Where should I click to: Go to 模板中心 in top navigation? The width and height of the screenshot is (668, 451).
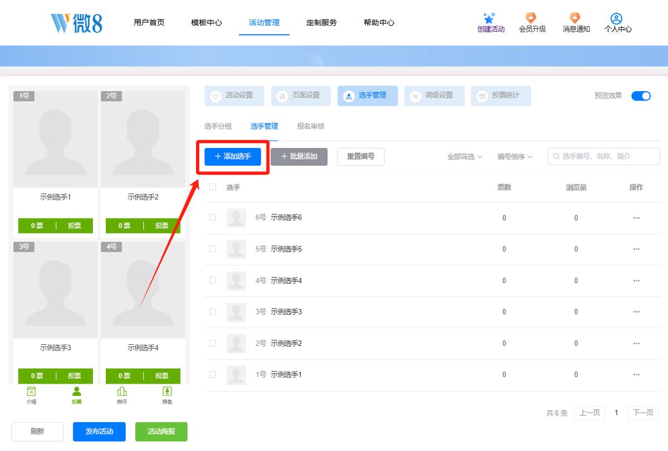tap(207, 23)
